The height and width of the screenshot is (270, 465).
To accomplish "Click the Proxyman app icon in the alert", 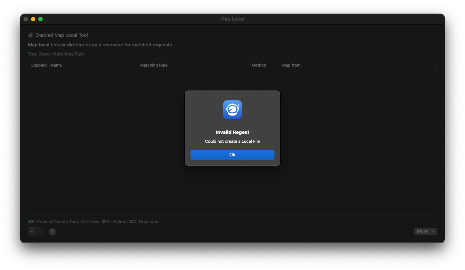I will click(x=232, y=110).
